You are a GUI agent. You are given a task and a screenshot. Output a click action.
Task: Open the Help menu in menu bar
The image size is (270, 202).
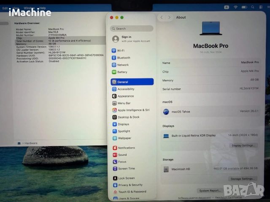43,8
